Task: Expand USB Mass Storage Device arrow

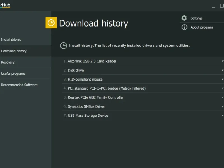Action: pos(223,115)
